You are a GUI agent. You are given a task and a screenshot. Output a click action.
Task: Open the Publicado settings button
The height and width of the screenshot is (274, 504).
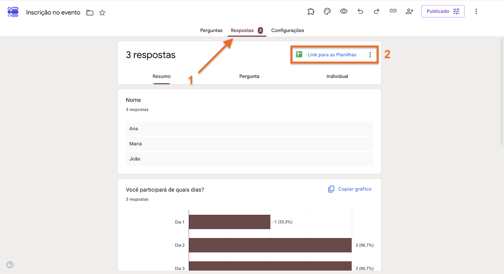[443, 11]
